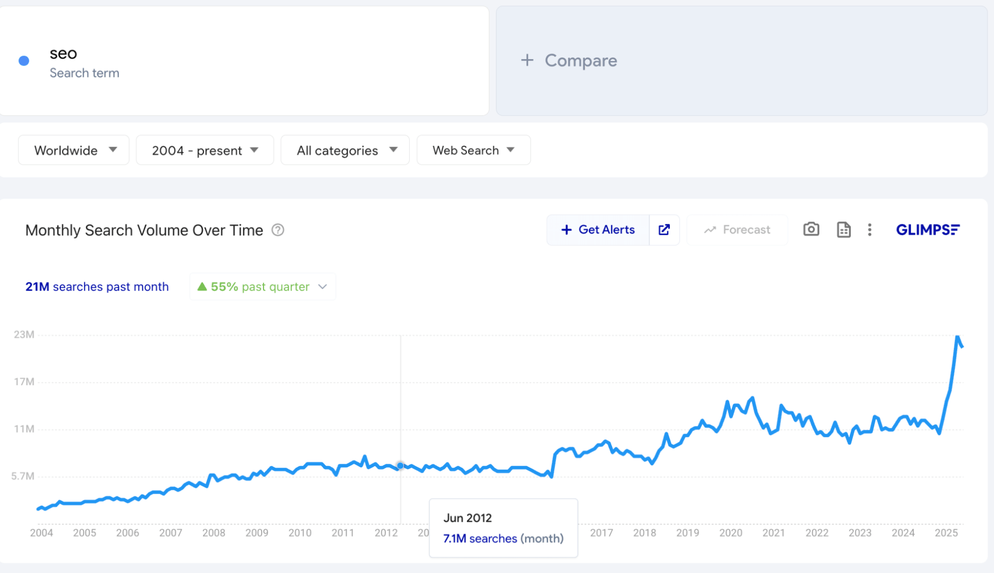Screen dimensions: 994x573
Task: Click the blue dot beside seo
Action: coord(24,61)
